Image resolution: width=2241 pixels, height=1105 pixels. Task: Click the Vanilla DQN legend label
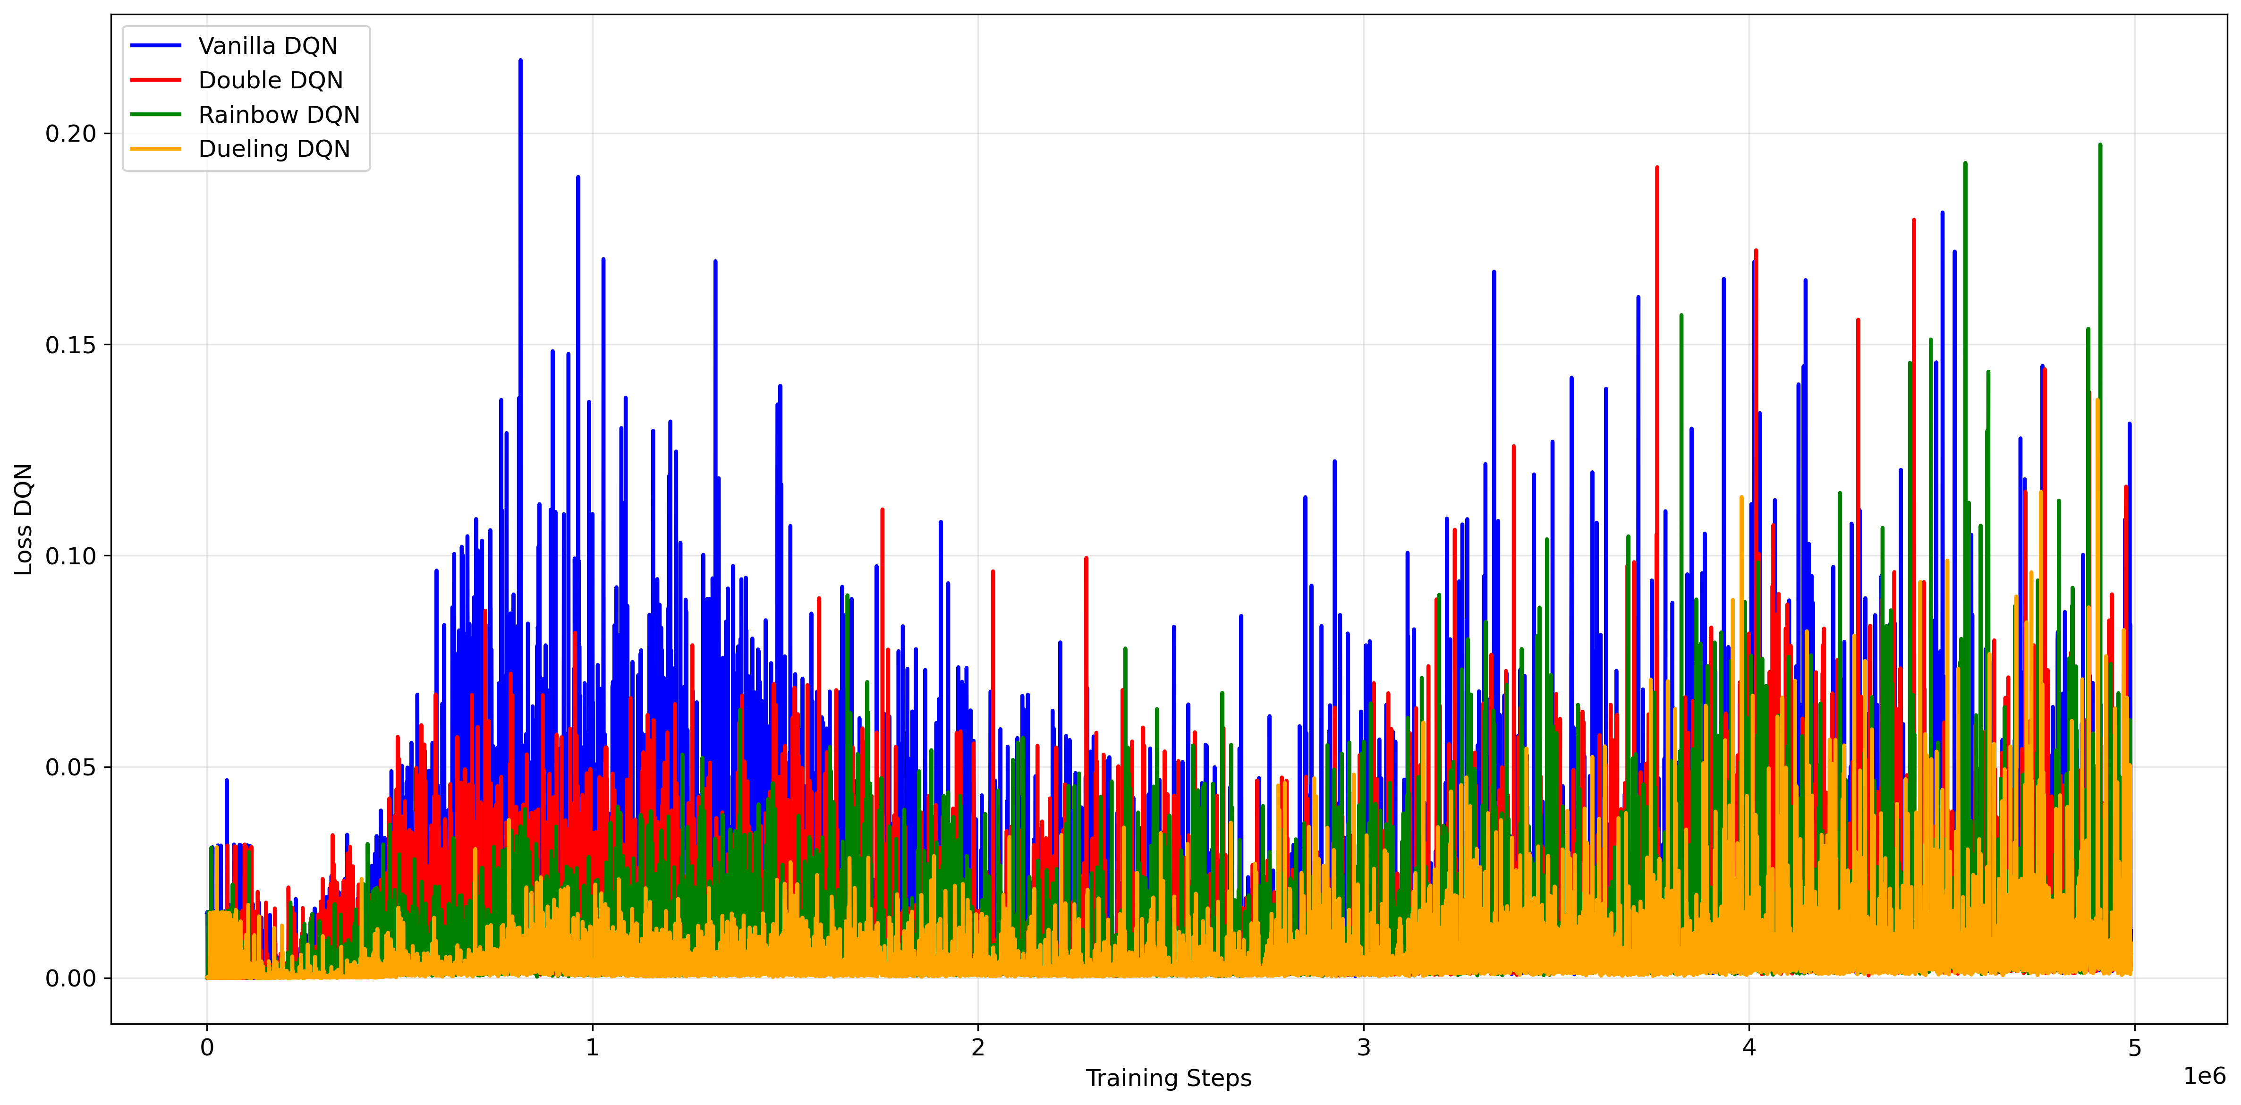pyautogui.click(x=267, y=45)
